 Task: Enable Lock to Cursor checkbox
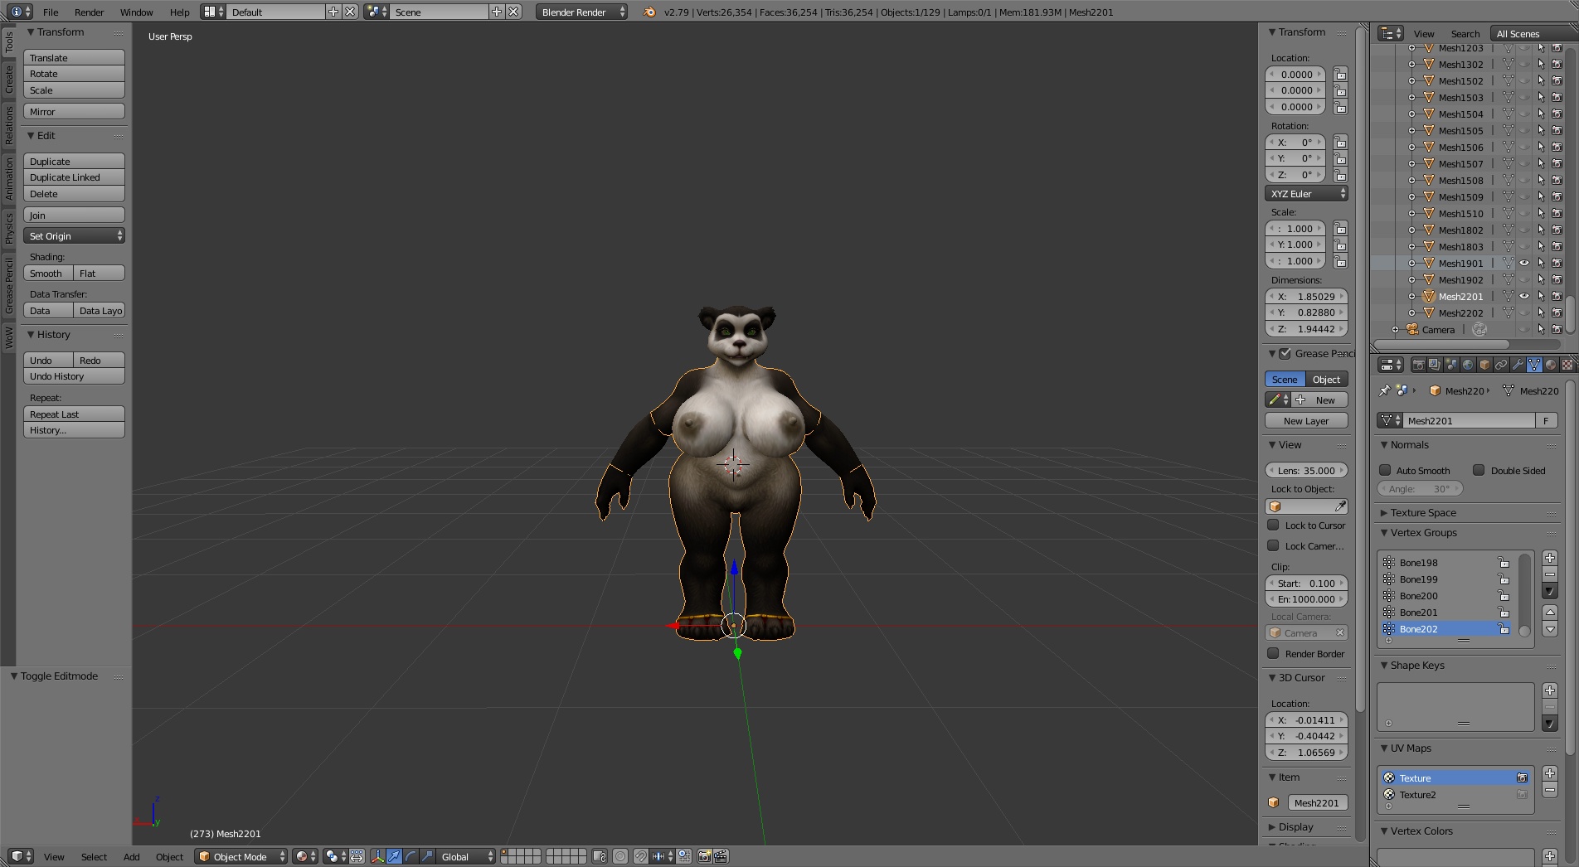[1273, 525]
